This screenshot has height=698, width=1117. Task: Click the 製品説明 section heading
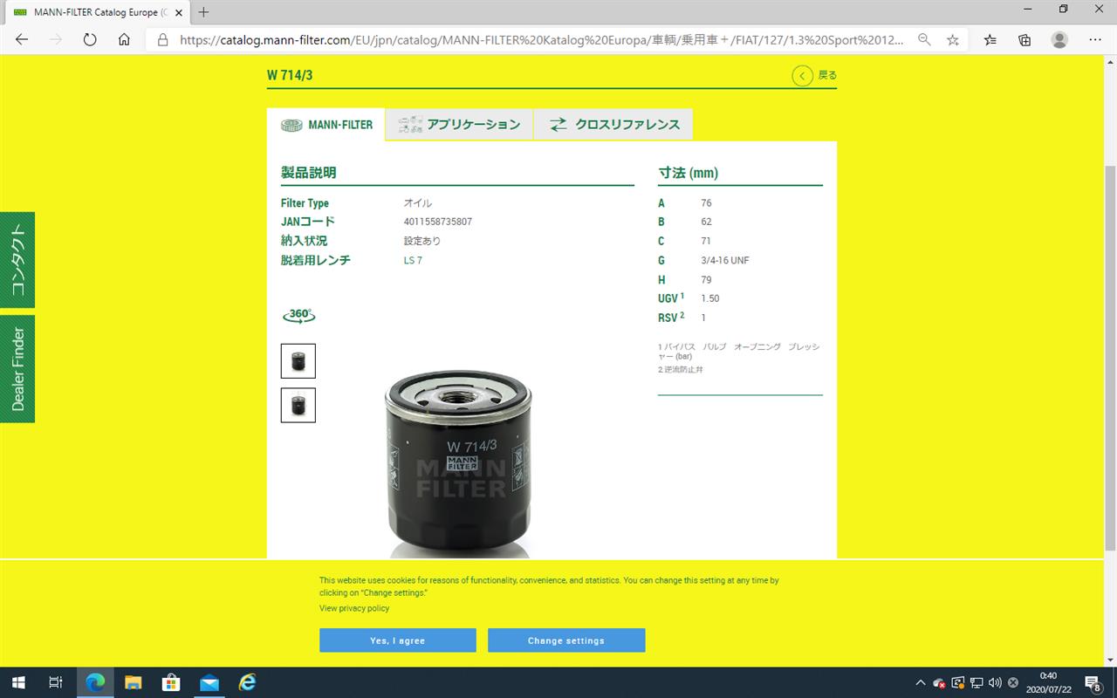tap(308, 173)
